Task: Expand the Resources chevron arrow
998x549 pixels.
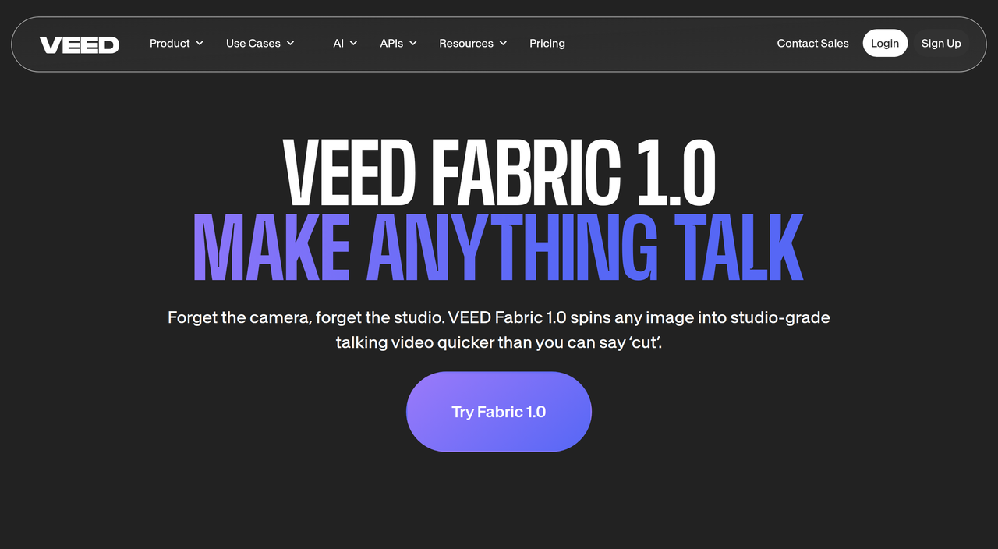Action: point(503,44)
